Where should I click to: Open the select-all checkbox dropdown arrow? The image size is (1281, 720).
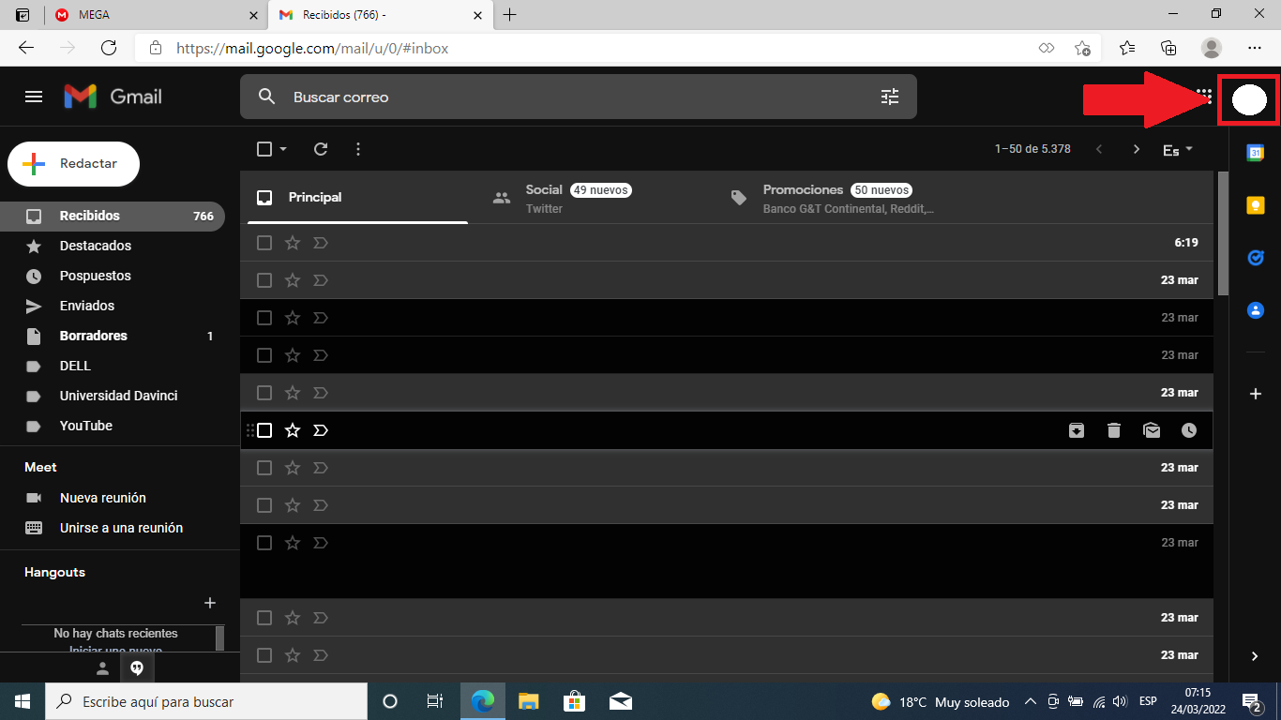(283, 149)
